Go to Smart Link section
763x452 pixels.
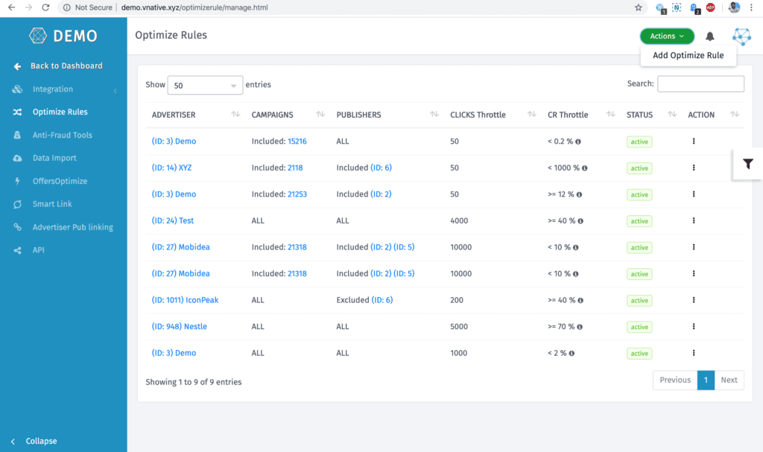click(52, 204)
